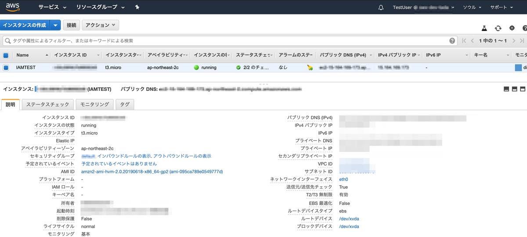Open the AMI ID amzn2-ami-hvm link

click(x=152, y=172)
